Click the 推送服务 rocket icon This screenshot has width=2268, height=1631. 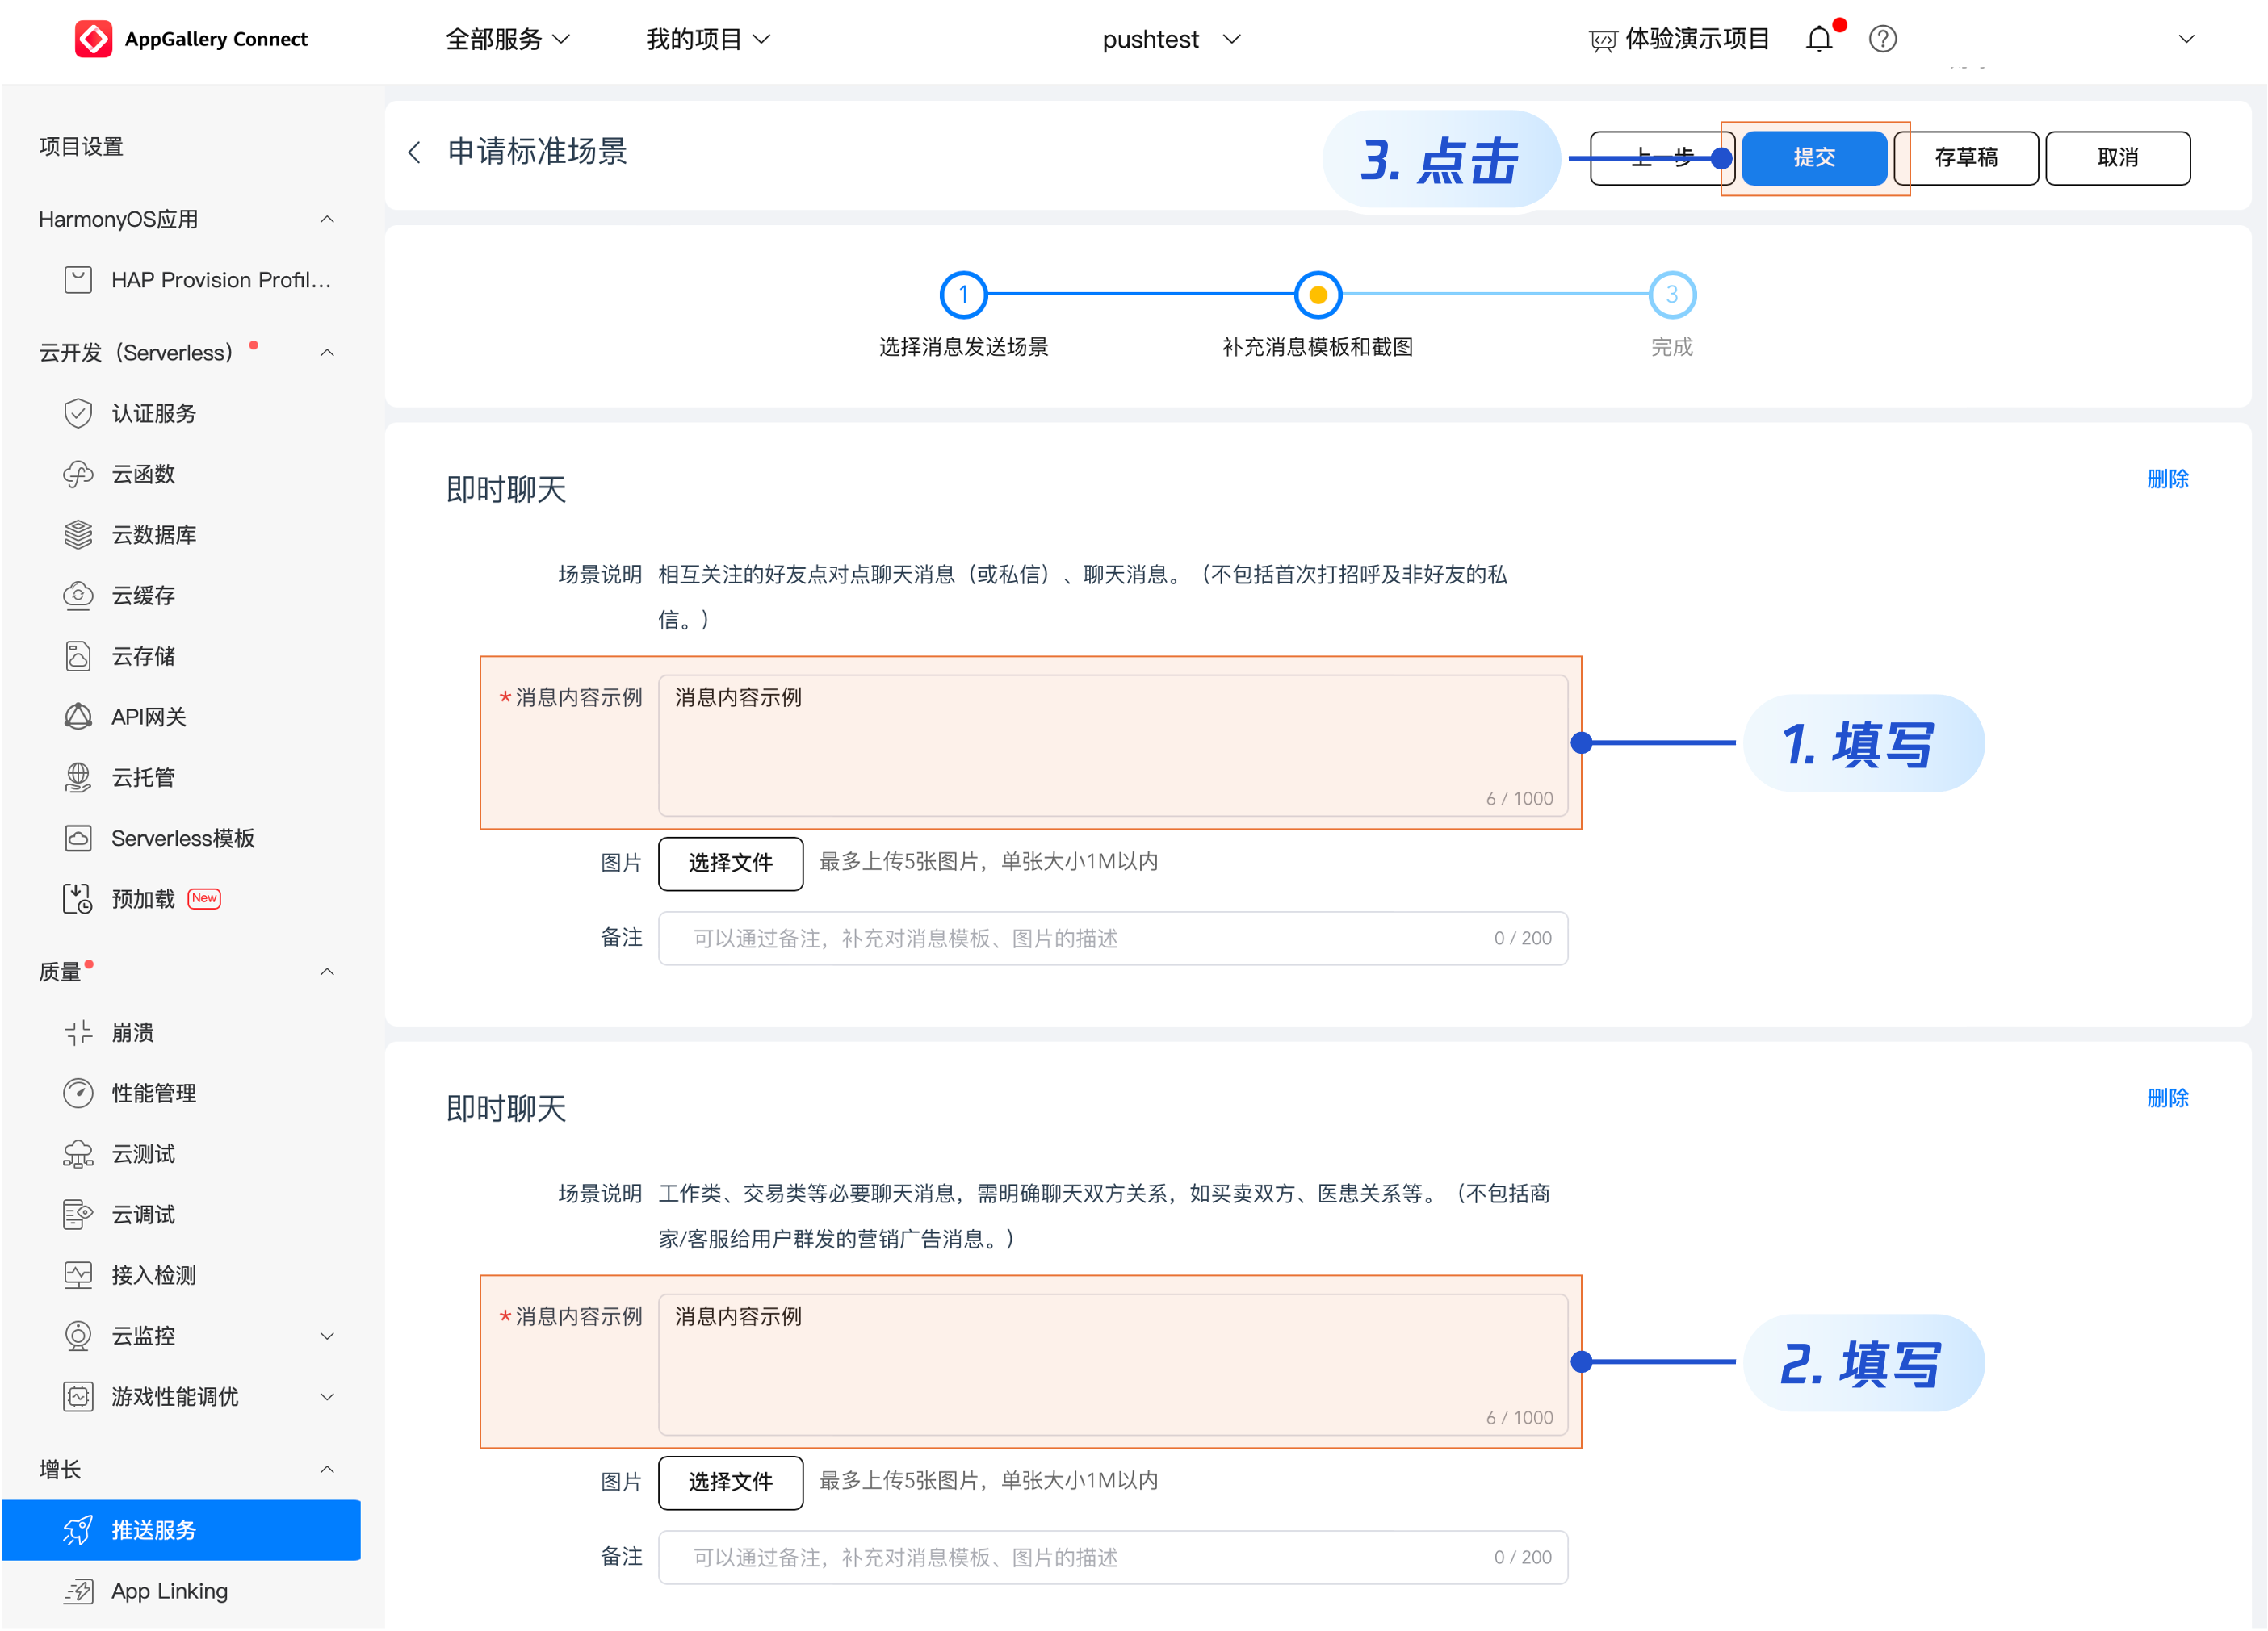(78, 1530)
